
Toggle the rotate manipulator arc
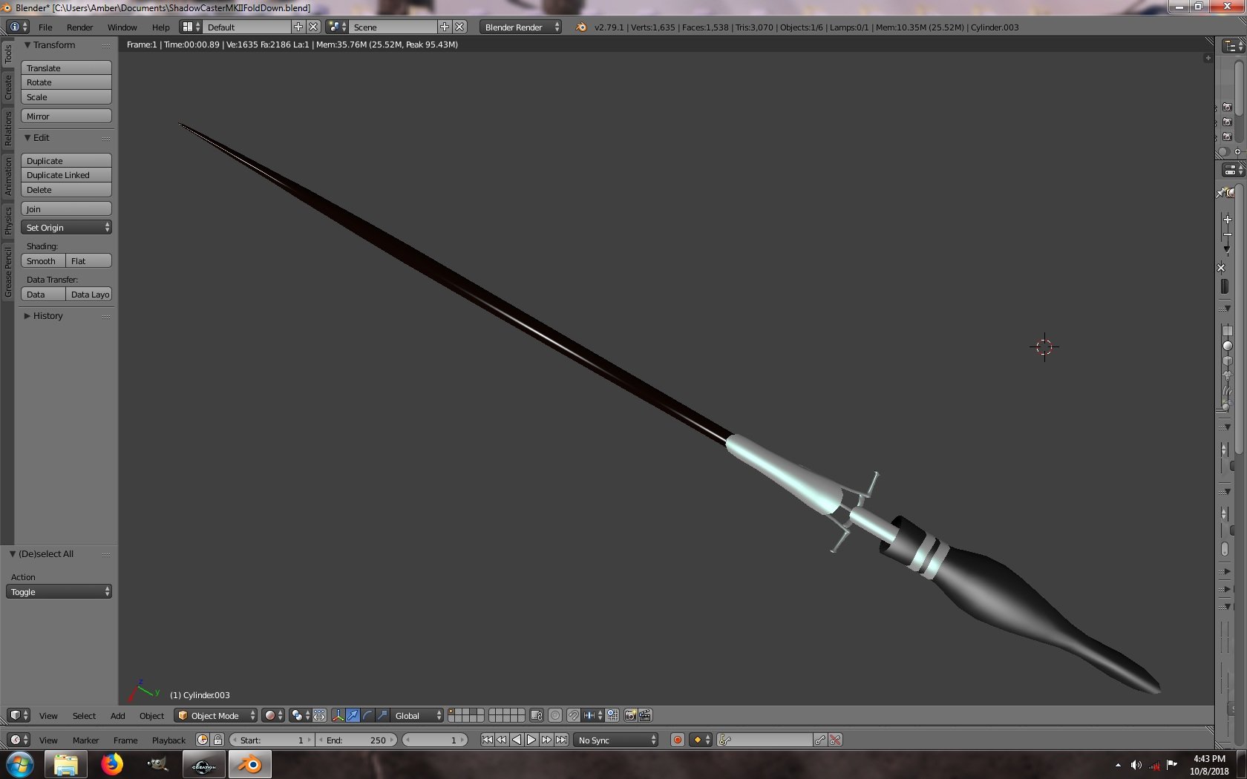pos(367,715)
